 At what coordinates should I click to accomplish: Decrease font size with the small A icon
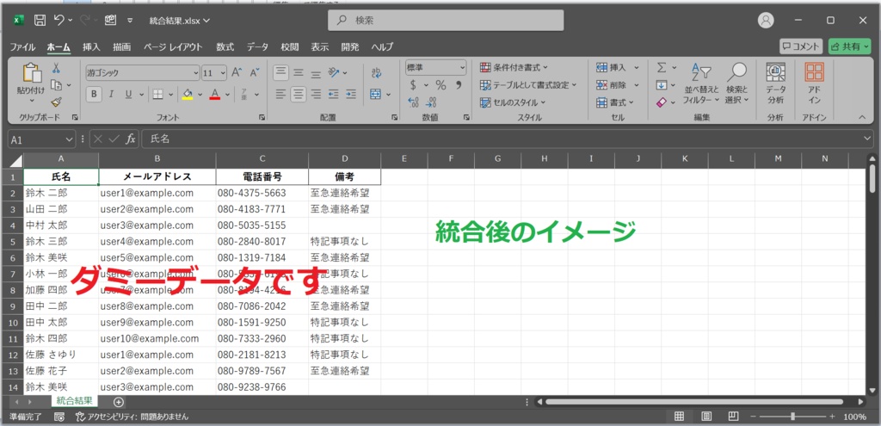tap(255, 72)
